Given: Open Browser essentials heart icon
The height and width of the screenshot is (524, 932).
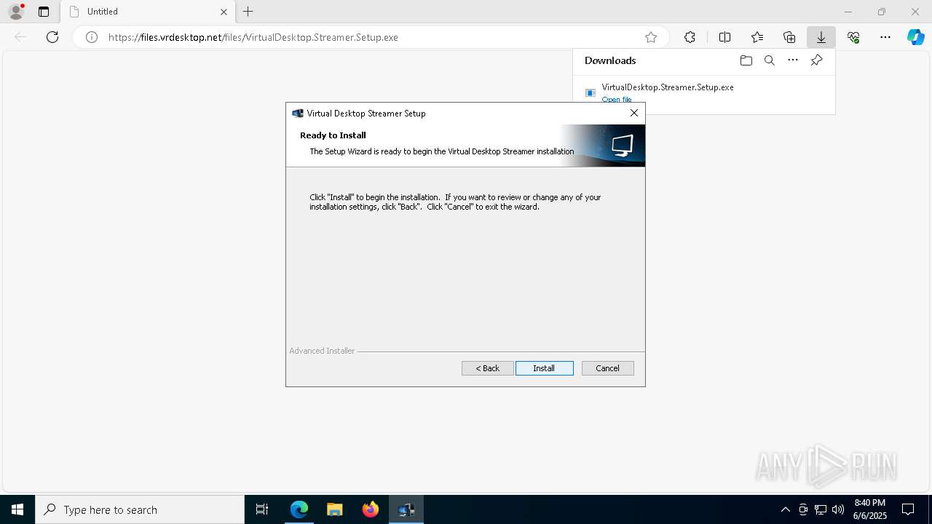Looking at the screenshot, I should [x=853, y=37].
